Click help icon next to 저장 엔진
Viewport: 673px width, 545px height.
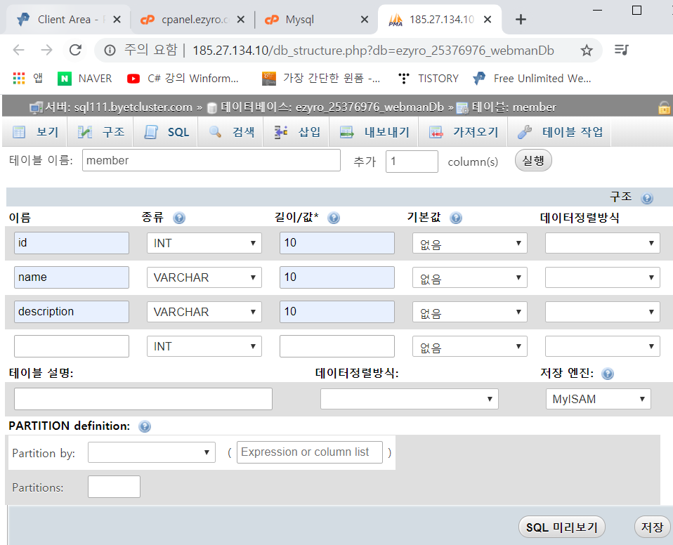click(x=608, y=374)
